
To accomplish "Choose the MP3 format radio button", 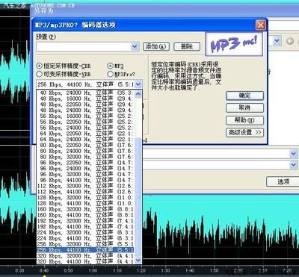I will tap(110, 66).
